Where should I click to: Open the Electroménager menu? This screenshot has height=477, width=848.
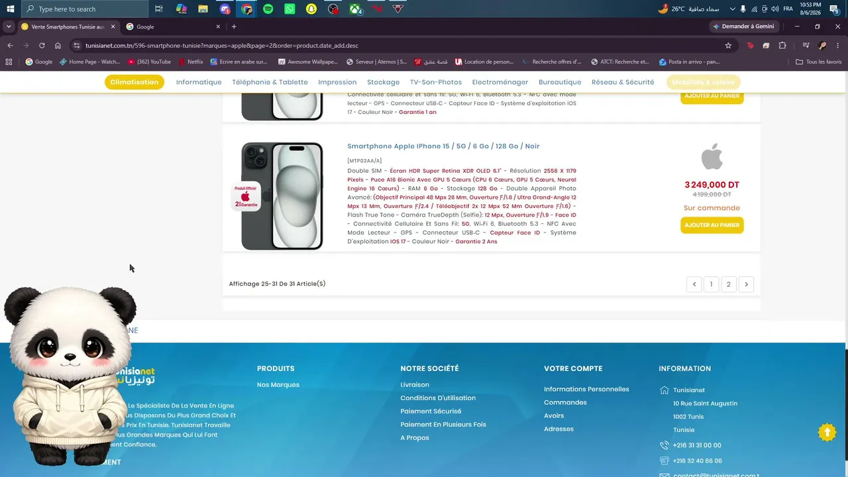[x=500, y=82]
